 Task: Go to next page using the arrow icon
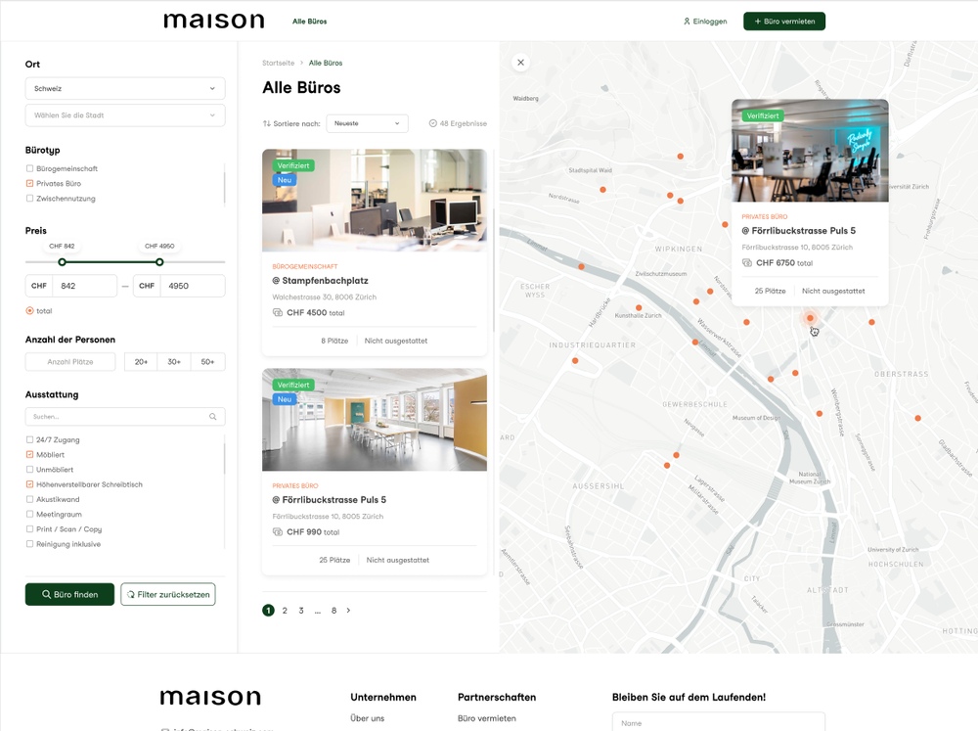tap(349, 611)
